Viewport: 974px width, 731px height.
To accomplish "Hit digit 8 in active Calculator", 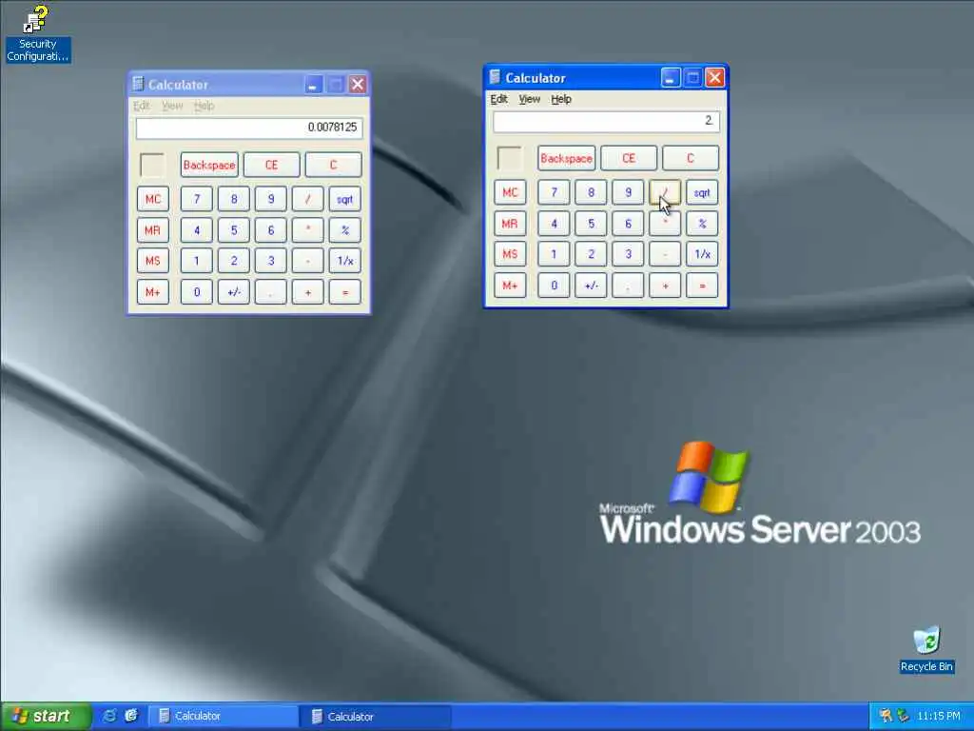I will 591,192.
